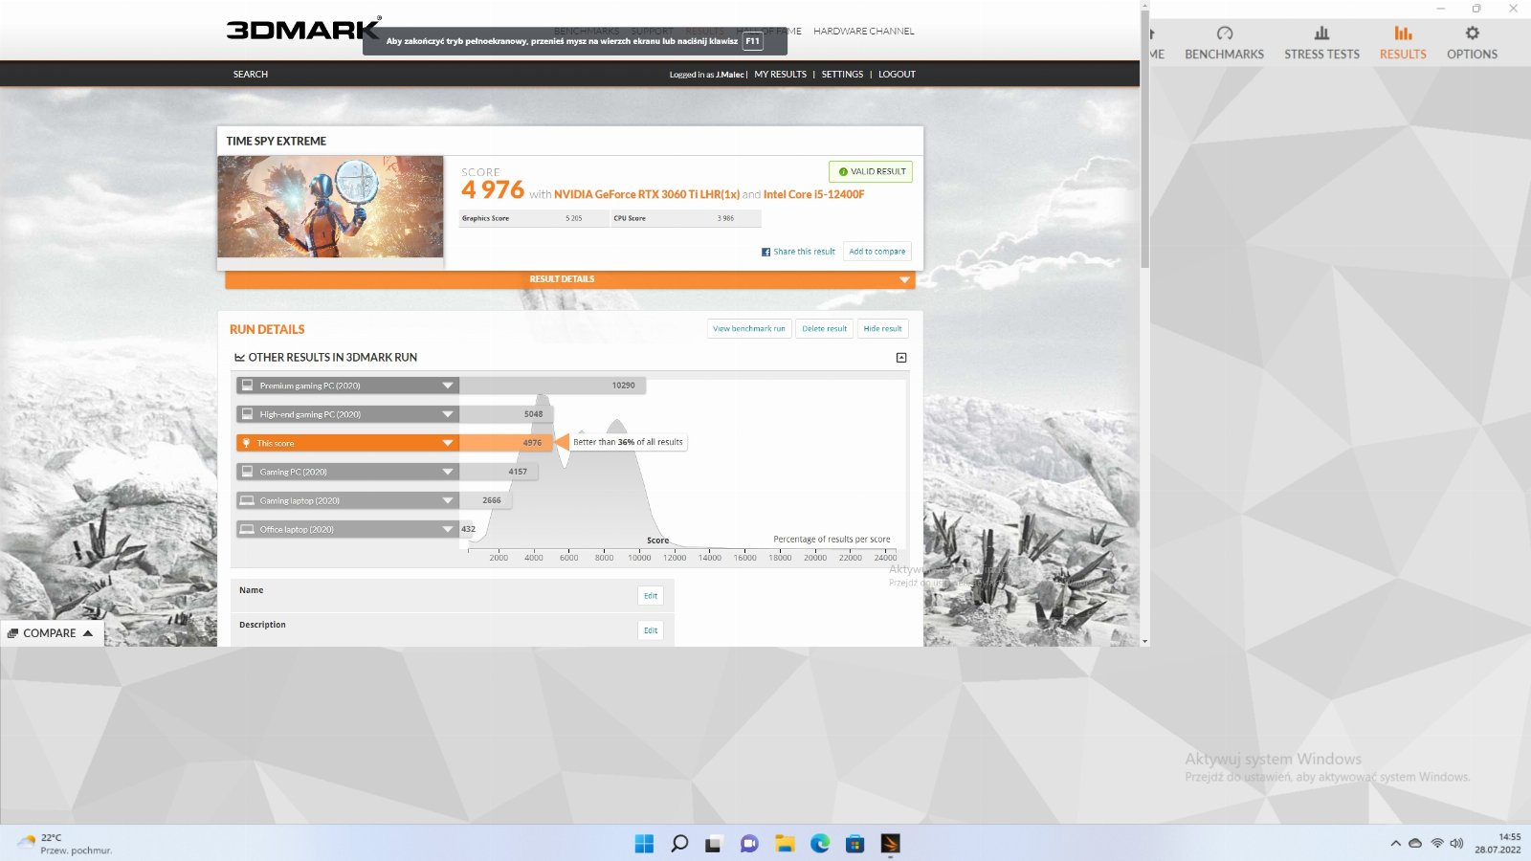Click the Graphics Score row

click(534, 218)
